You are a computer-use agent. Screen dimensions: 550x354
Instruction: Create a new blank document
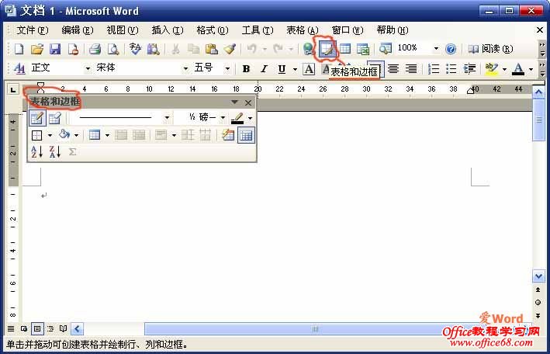pyautogui.click(x=19, y=49)
